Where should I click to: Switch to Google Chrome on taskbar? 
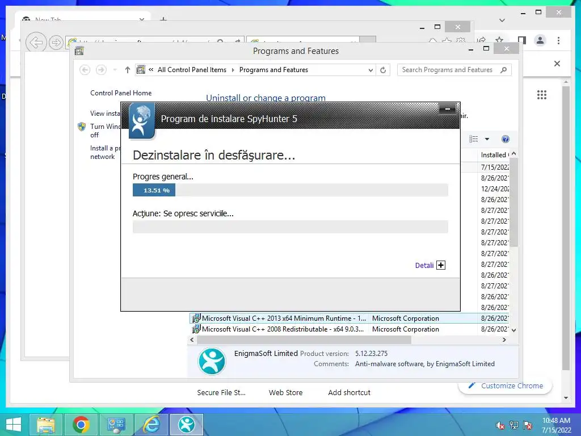pos(81,425)
